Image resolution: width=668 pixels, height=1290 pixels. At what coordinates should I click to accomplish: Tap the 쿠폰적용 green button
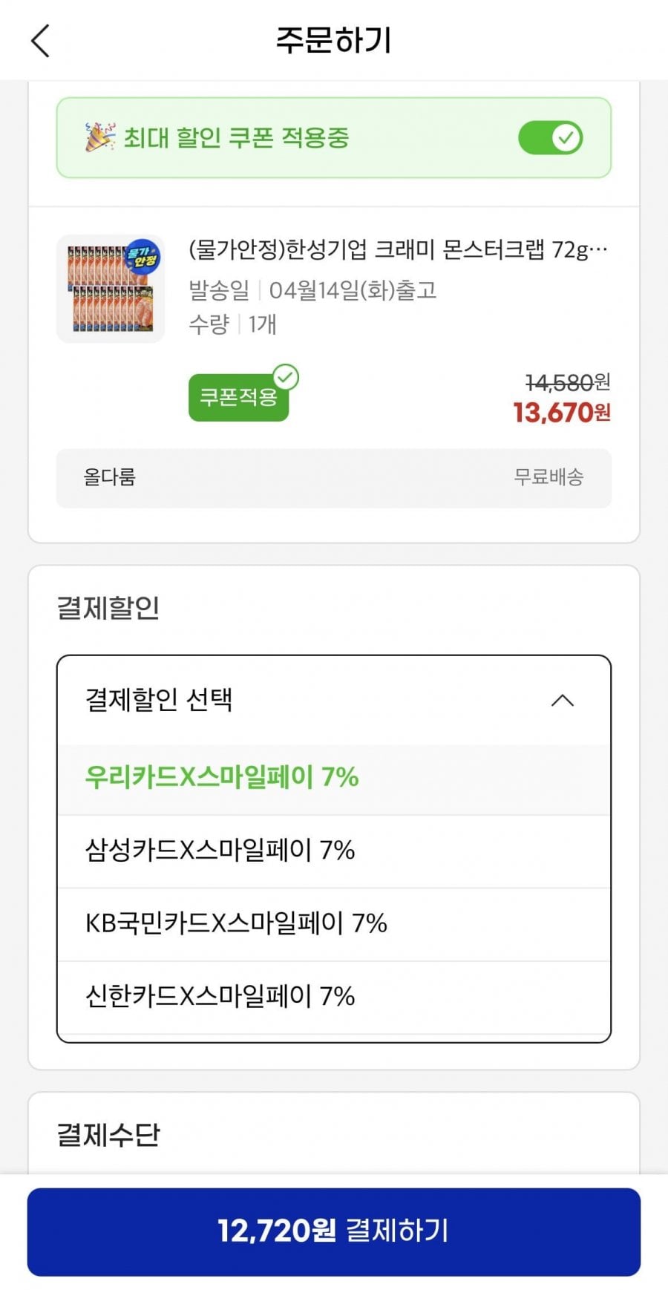(x=238, y=399)
